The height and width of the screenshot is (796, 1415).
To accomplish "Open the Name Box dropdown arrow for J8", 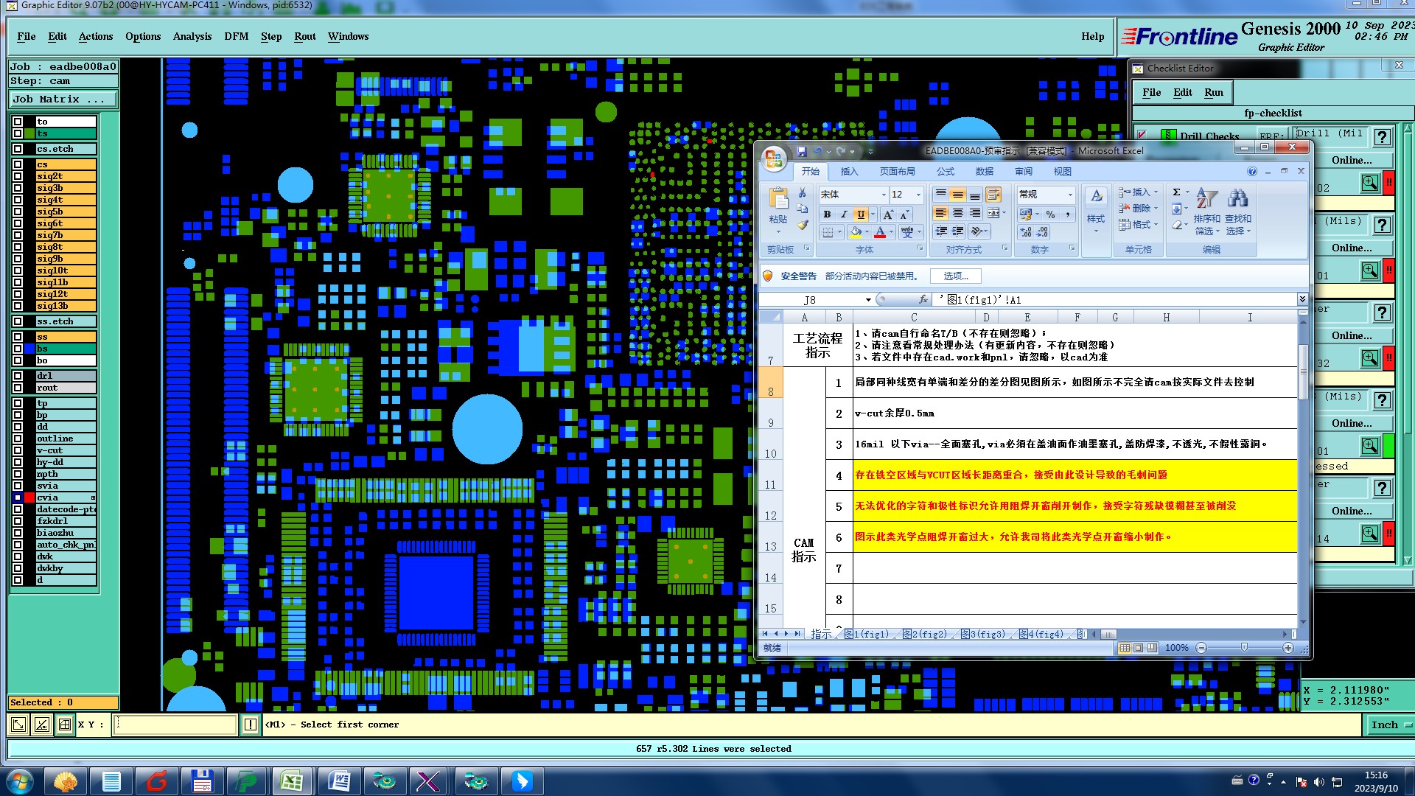I will coord(868,300).
